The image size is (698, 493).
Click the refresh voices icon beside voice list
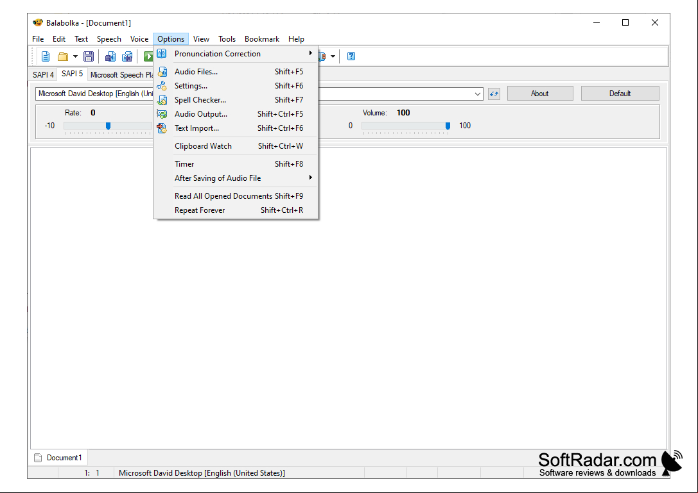[x=494, y=94]
